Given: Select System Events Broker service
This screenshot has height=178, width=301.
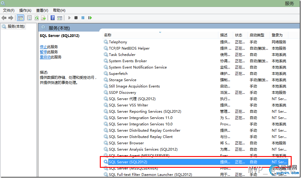Looking at the screenshot, I should point(195,61).
